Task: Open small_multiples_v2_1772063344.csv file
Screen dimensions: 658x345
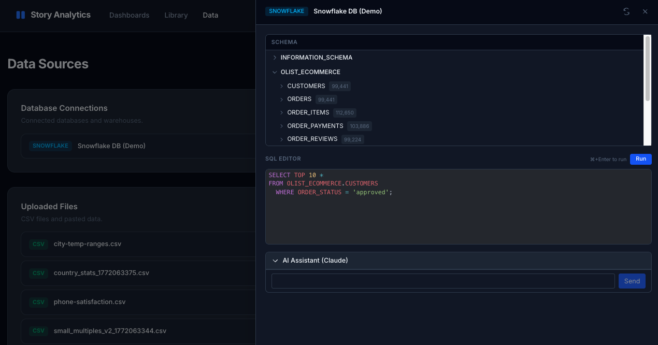Action: click(x=110, y=331)
